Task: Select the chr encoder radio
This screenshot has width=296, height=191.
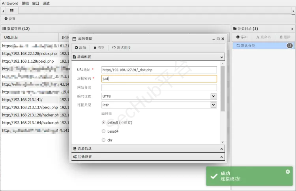Action: (x=103, y=140)
